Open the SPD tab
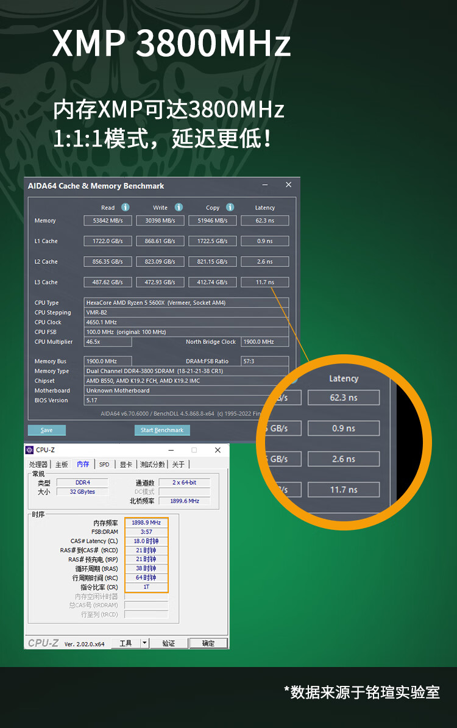This screenshot has width=457, height=728. pyautogui.click(x=104, y=465)
